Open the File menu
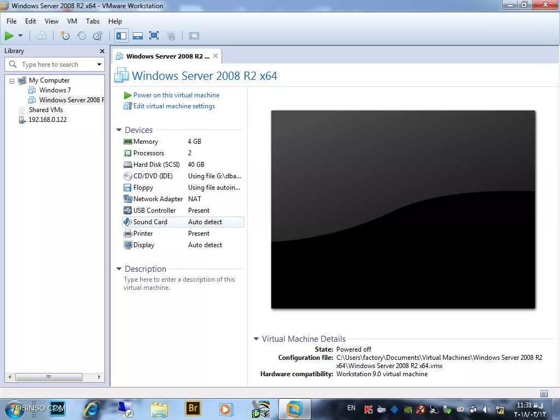 click(x=11, y=21)
